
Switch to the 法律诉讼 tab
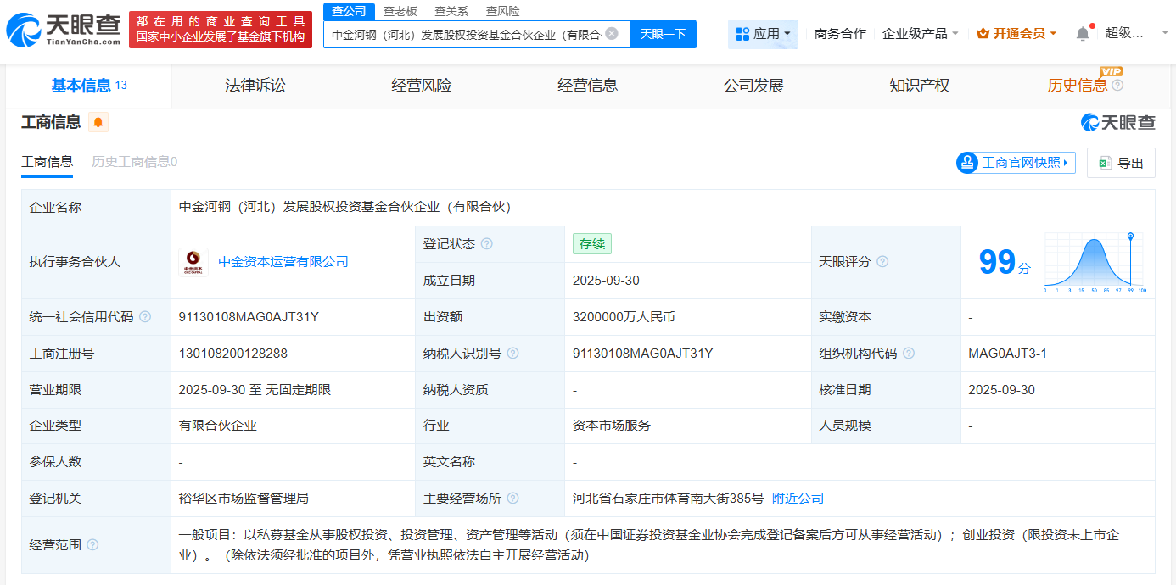255,86
